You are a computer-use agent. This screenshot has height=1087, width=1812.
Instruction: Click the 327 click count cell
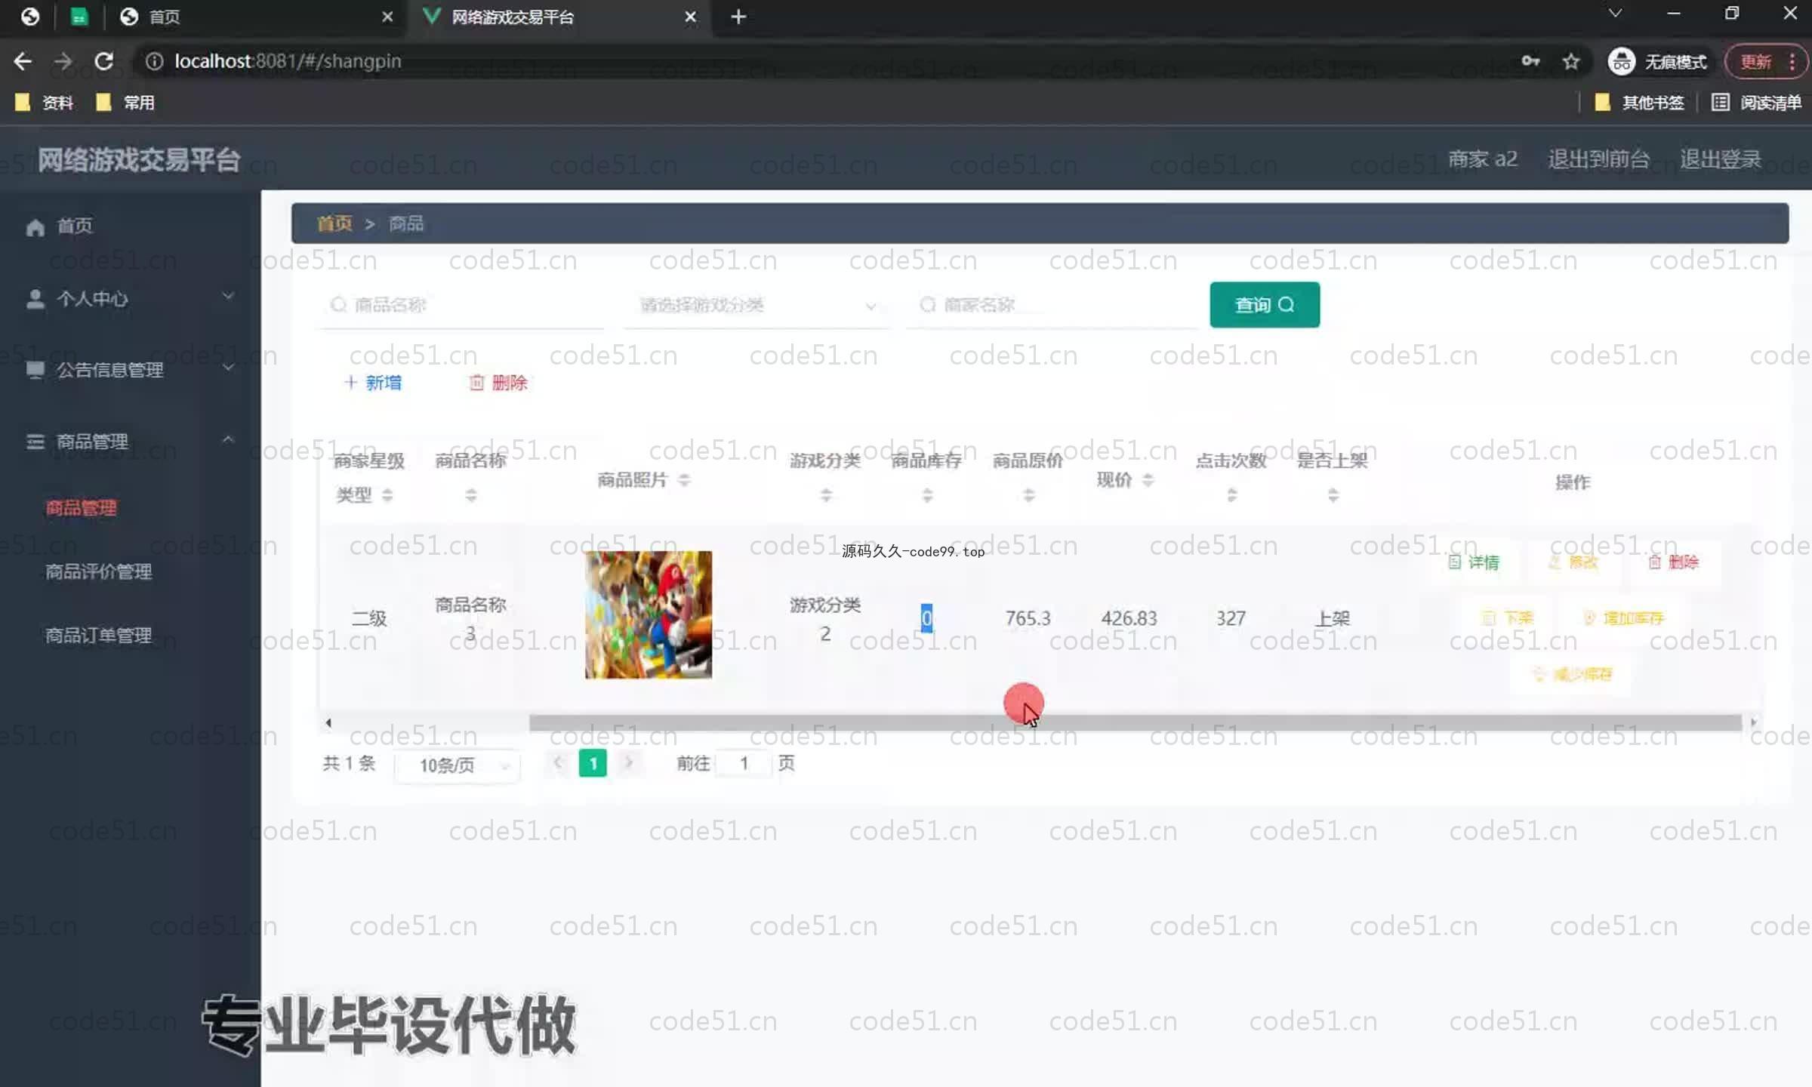pyautogui.click(x=1231, y=618)
